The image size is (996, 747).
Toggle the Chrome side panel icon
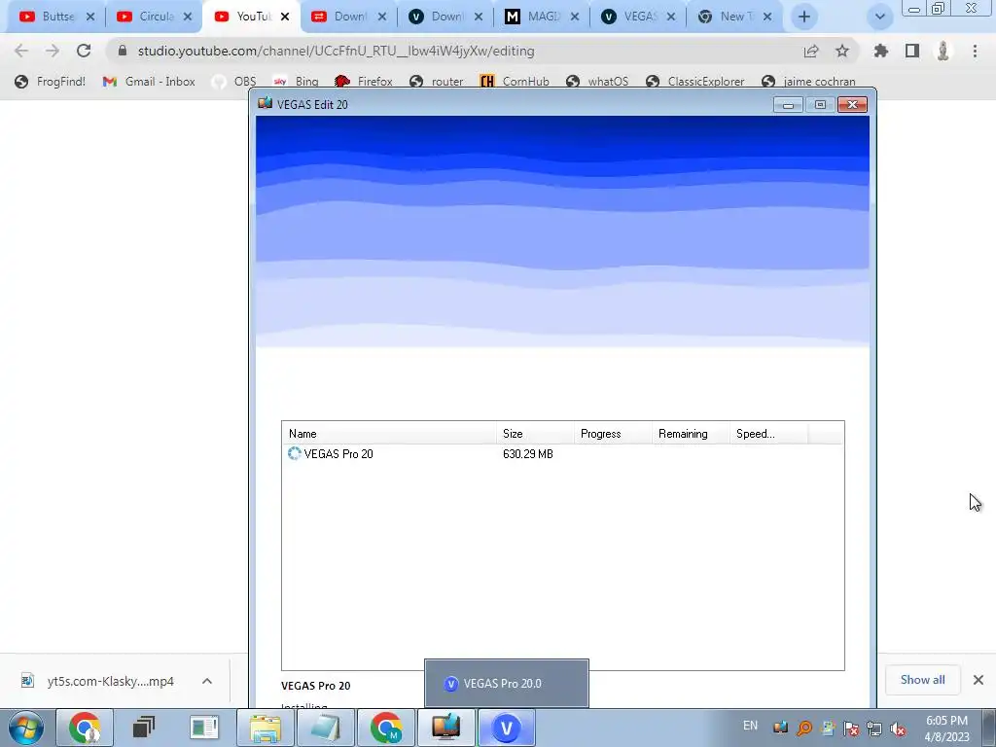coord(912,51)
